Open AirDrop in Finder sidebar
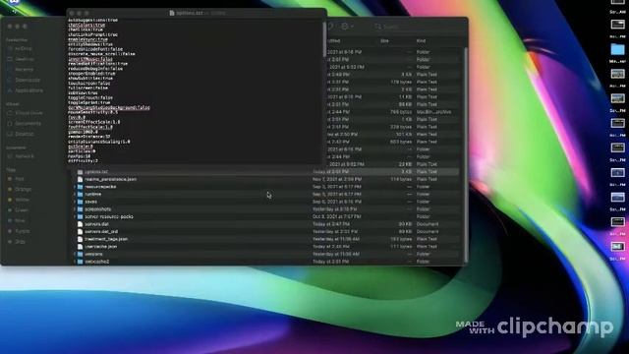The width and height of the screenshot is (629, 354). click(24, 48)
